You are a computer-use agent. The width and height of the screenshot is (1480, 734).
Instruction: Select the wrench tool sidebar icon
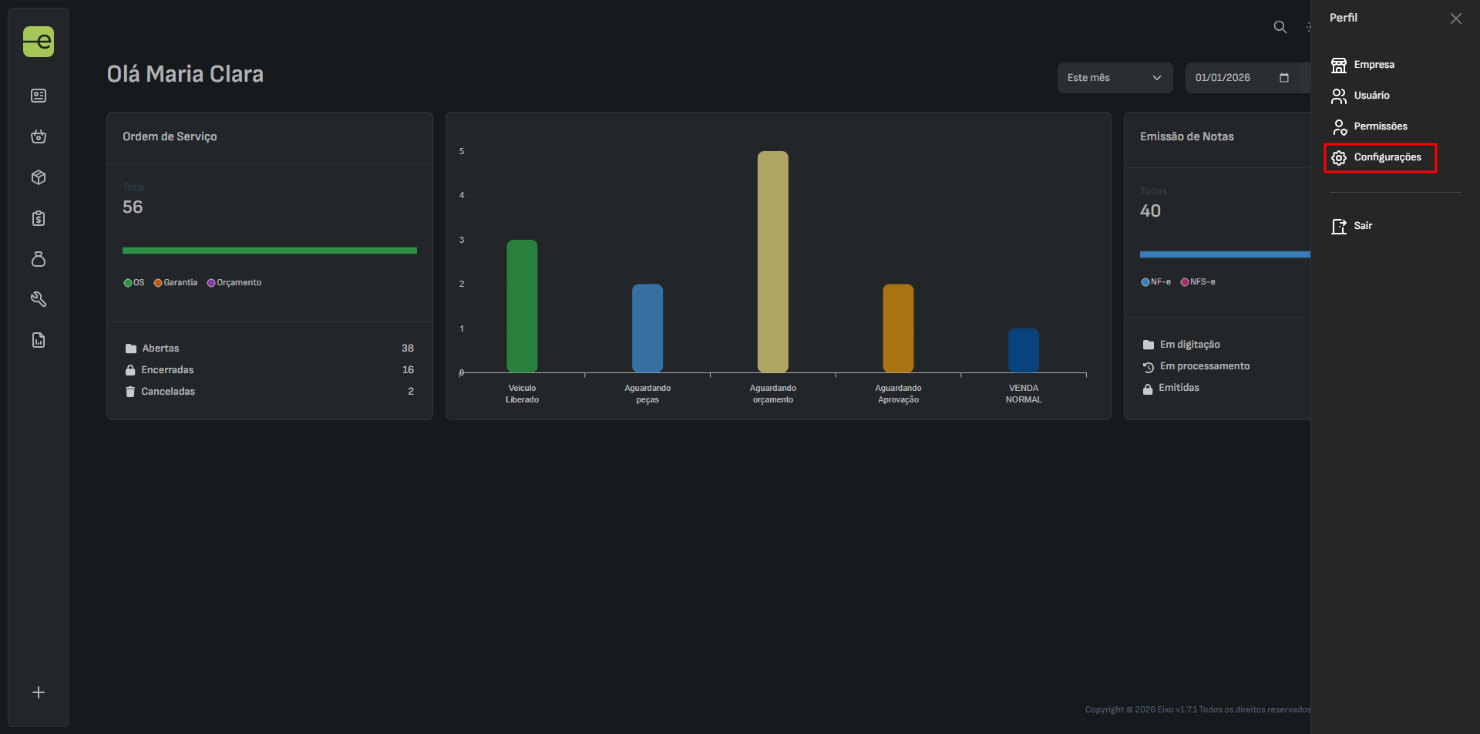tap(39, 299)
